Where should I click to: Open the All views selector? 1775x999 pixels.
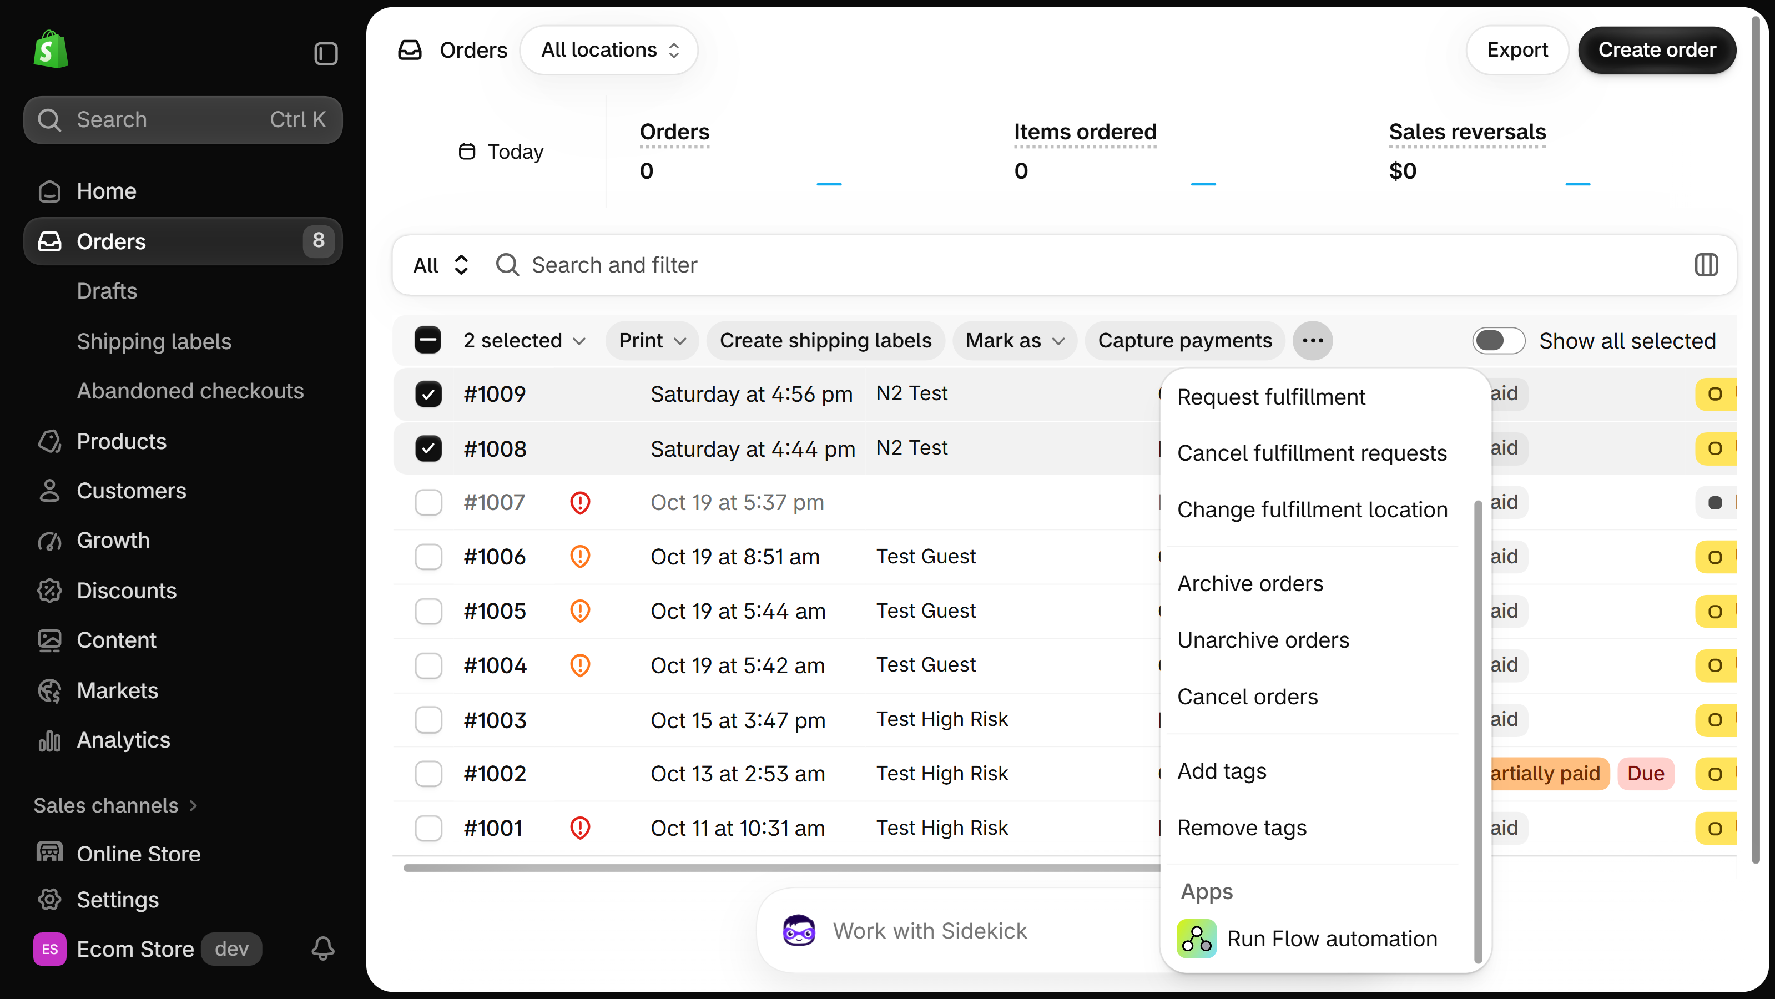(442, 265)
